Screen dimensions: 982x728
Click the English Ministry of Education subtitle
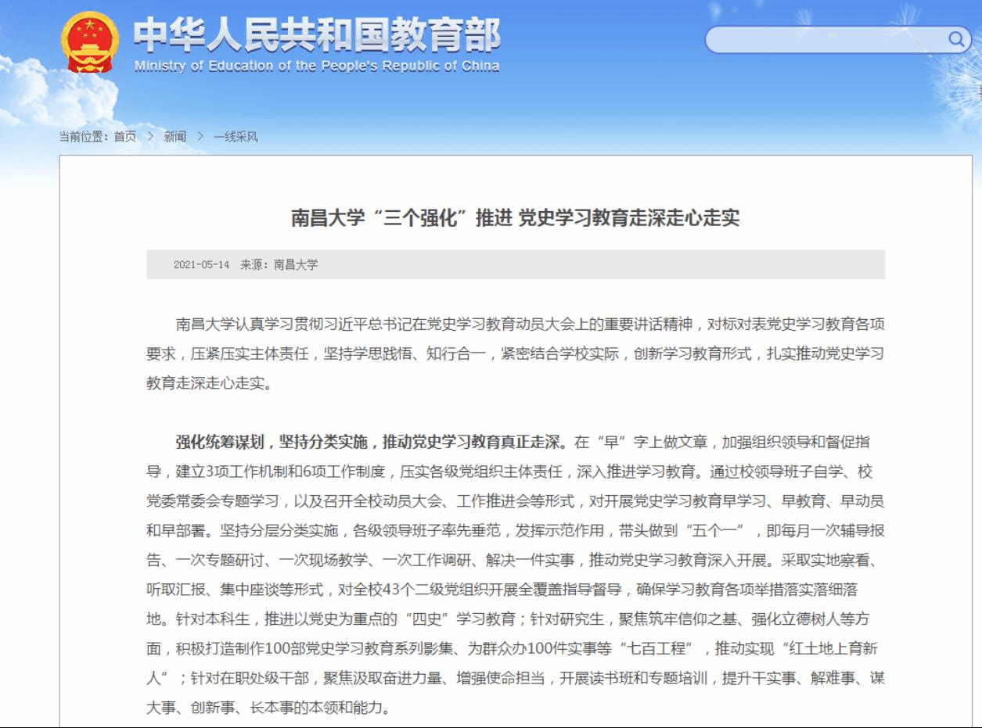click(316, 66)
